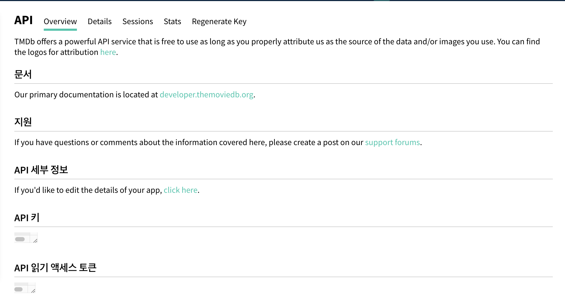Click the 'click here' app details link
Screen dimensions: 565x305
coord(180,190)
